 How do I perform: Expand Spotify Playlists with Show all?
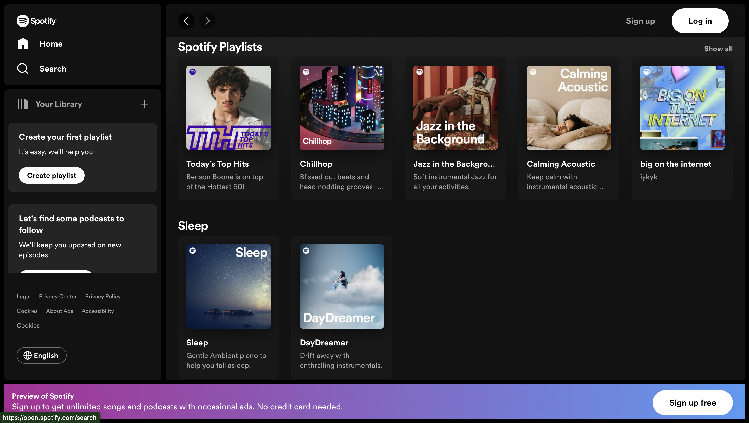[x=718, y=49]
